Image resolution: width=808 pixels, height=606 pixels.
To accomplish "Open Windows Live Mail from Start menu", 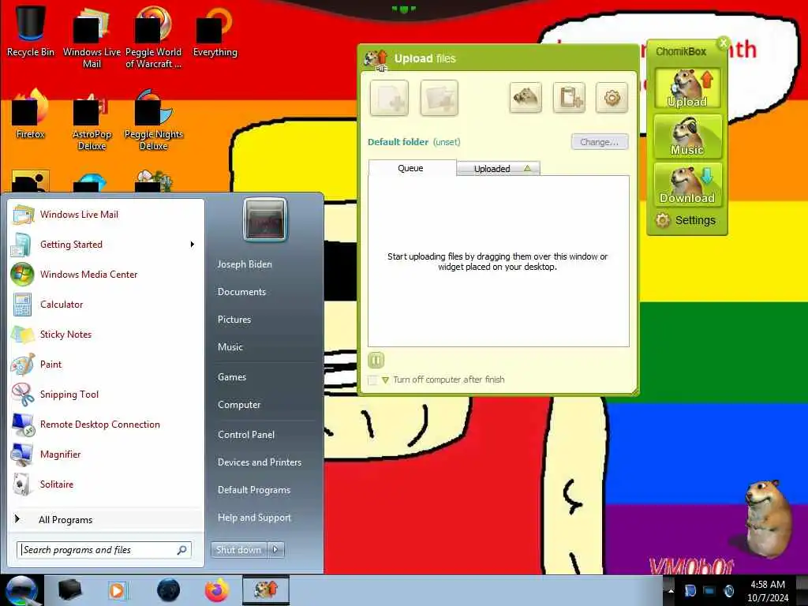I will [107, 215].
